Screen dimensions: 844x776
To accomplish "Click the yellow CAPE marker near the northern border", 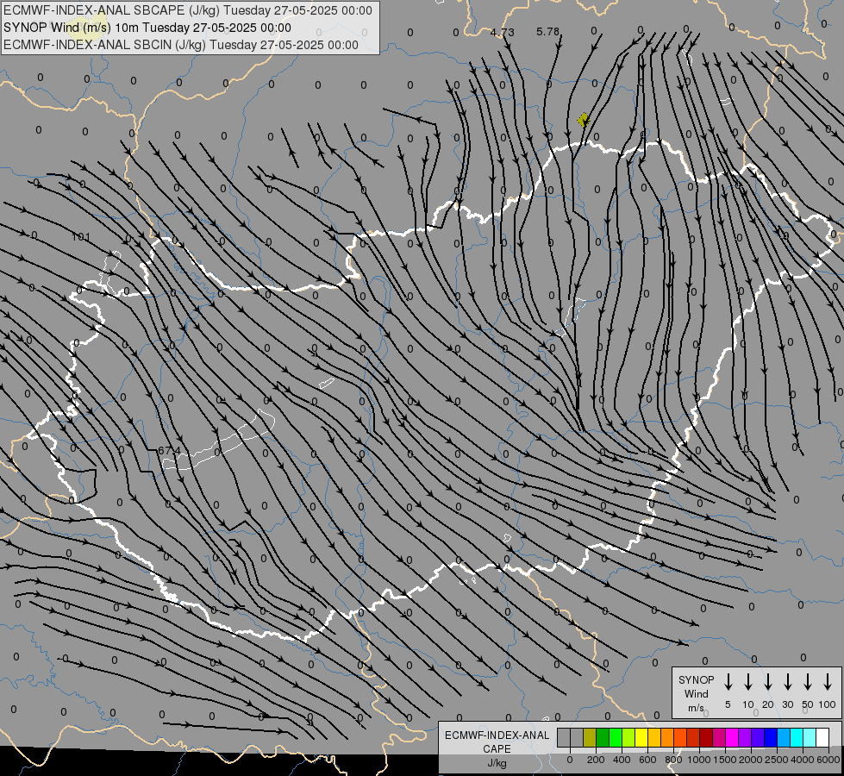I will pos(583,120).
